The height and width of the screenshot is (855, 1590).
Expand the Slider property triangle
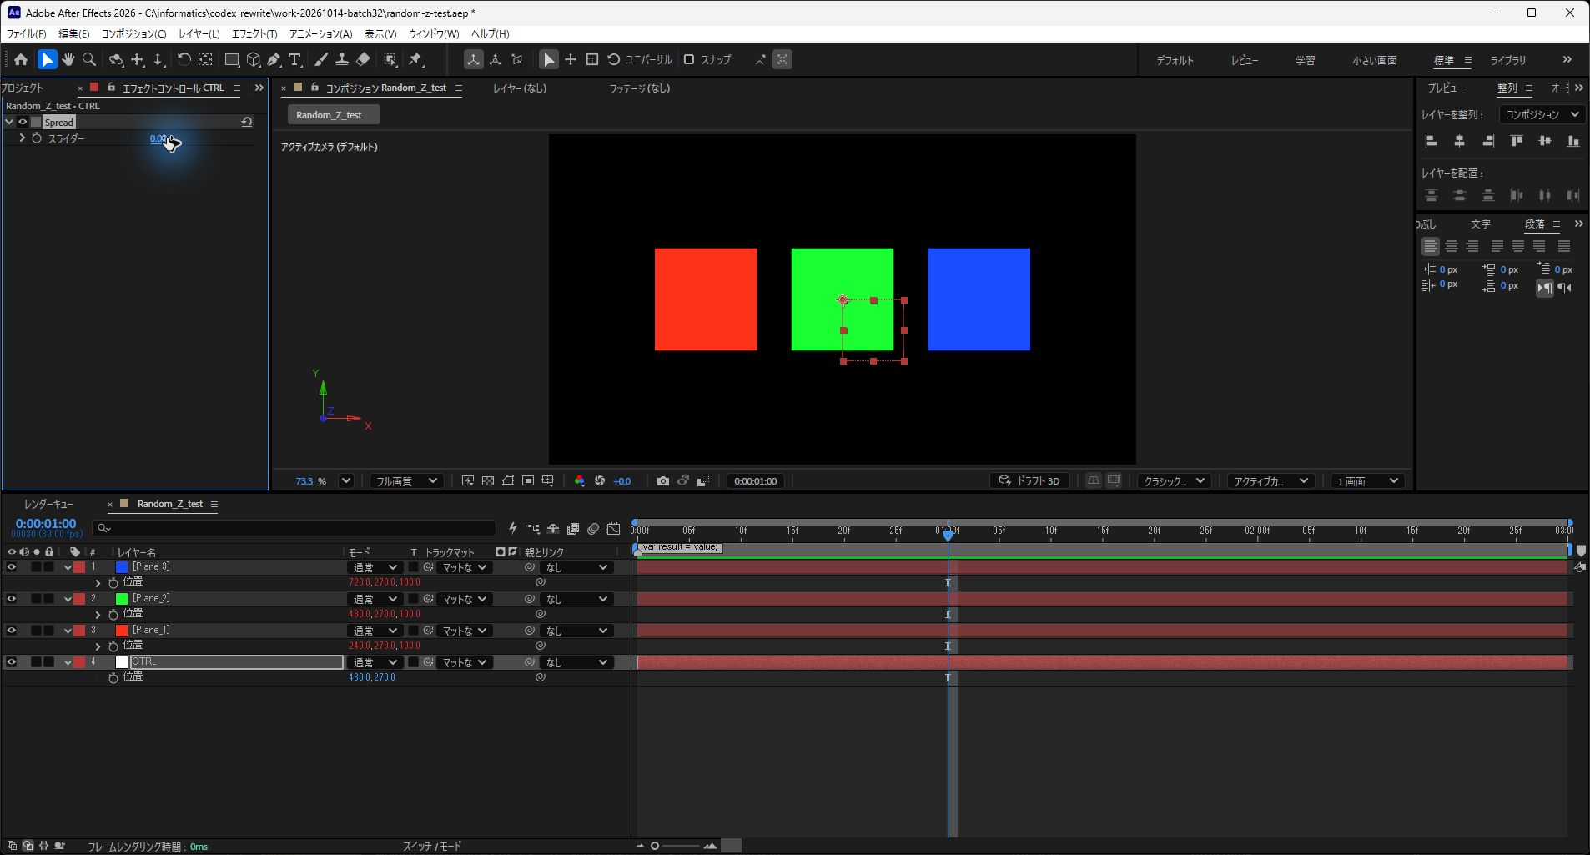pyautogui.click(x=23, y=138)
